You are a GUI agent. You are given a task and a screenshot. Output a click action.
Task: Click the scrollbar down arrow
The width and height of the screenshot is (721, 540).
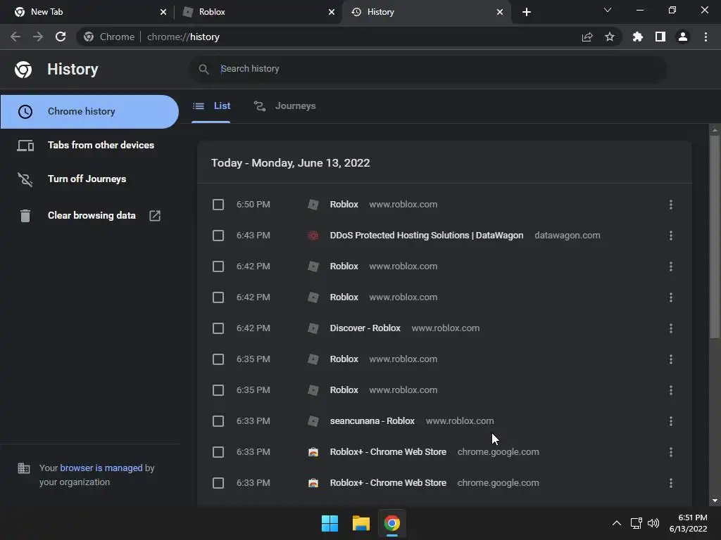click(x=714, y=501)
